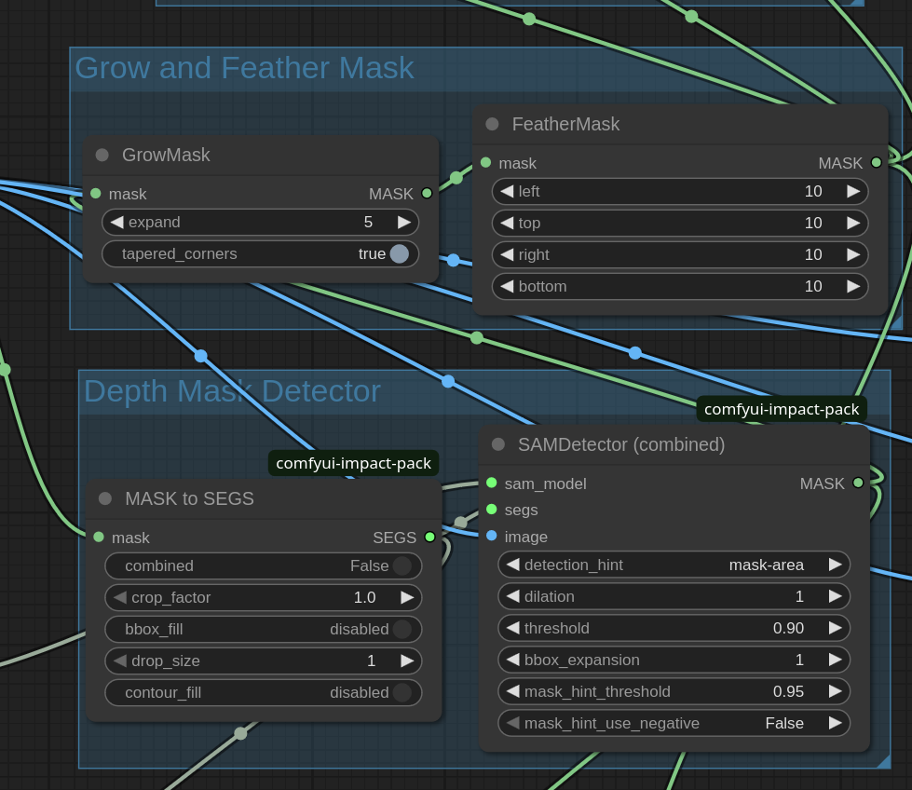Select previous mask_hint_use_negative option

click(512, 723)
